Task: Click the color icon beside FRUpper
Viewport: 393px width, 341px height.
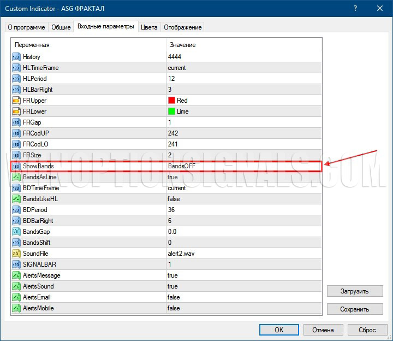Action: click(16, 101)
